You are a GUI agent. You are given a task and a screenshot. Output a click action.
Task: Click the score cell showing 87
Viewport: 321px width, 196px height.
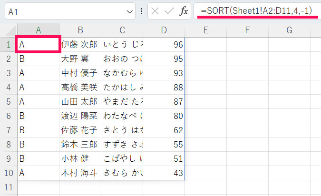click(x=164, y=102)
